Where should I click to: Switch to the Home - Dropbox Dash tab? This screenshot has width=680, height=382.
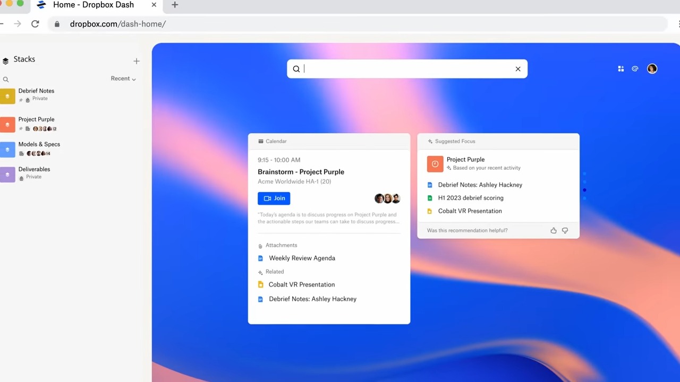(x=93, y=5)
